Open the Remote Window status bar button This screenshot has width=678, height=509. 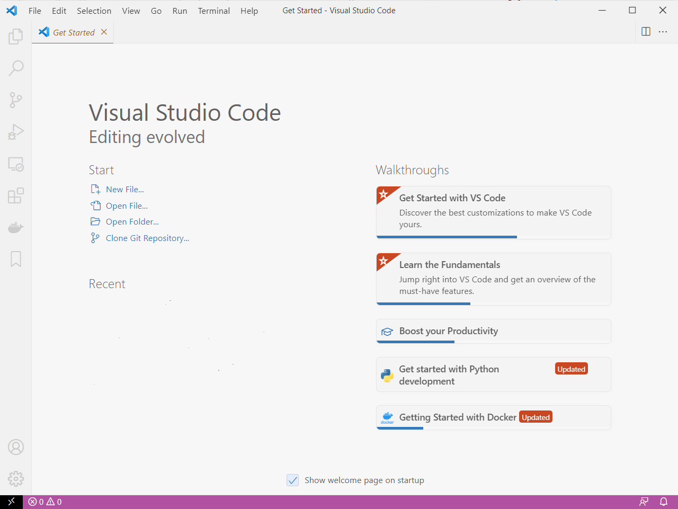(11, 502)
